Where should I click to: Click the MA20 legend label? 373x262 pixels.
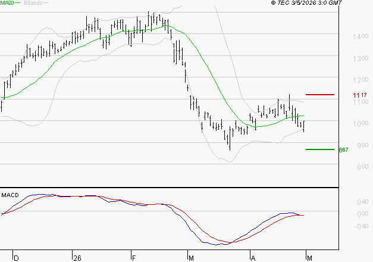tap(7, 3)
